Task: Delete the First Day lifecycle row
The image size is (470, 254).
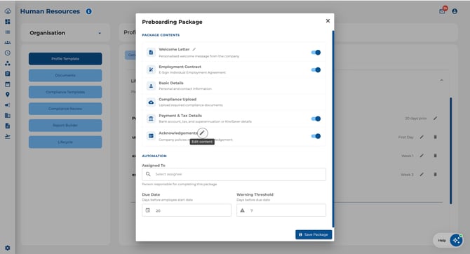Action: point(435,137)
